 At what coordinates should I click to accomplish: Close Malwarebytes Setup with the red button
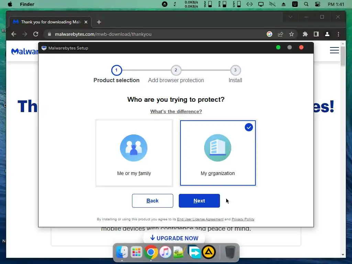click(301, 47)
